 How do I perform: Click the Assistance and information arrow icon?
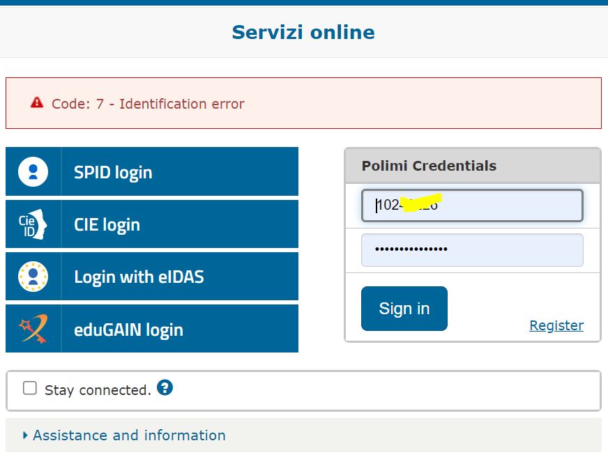[x=25, y=435]
